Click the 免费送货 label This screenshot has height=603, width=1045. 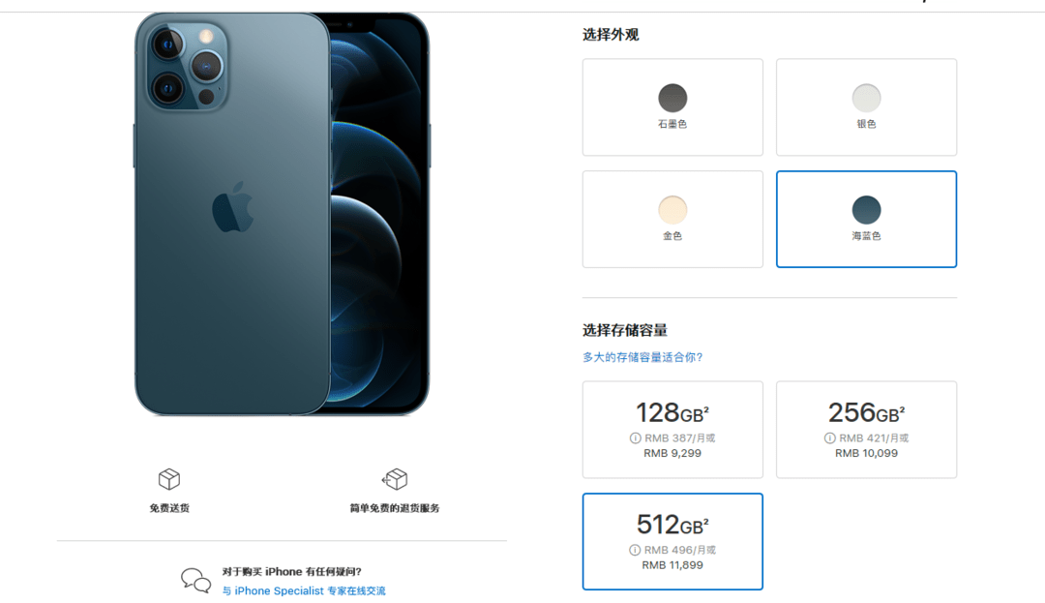(169, 508)
